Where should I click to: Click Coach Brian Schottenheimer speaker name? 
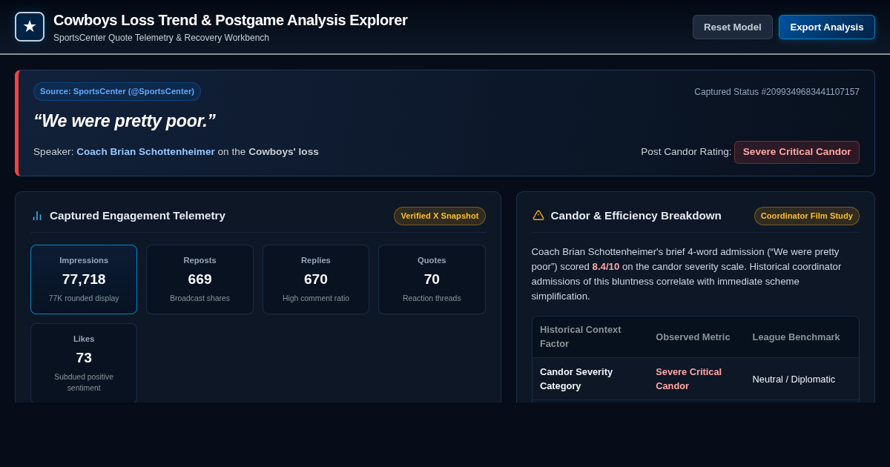pyautogui.click(x=145, y=152)
